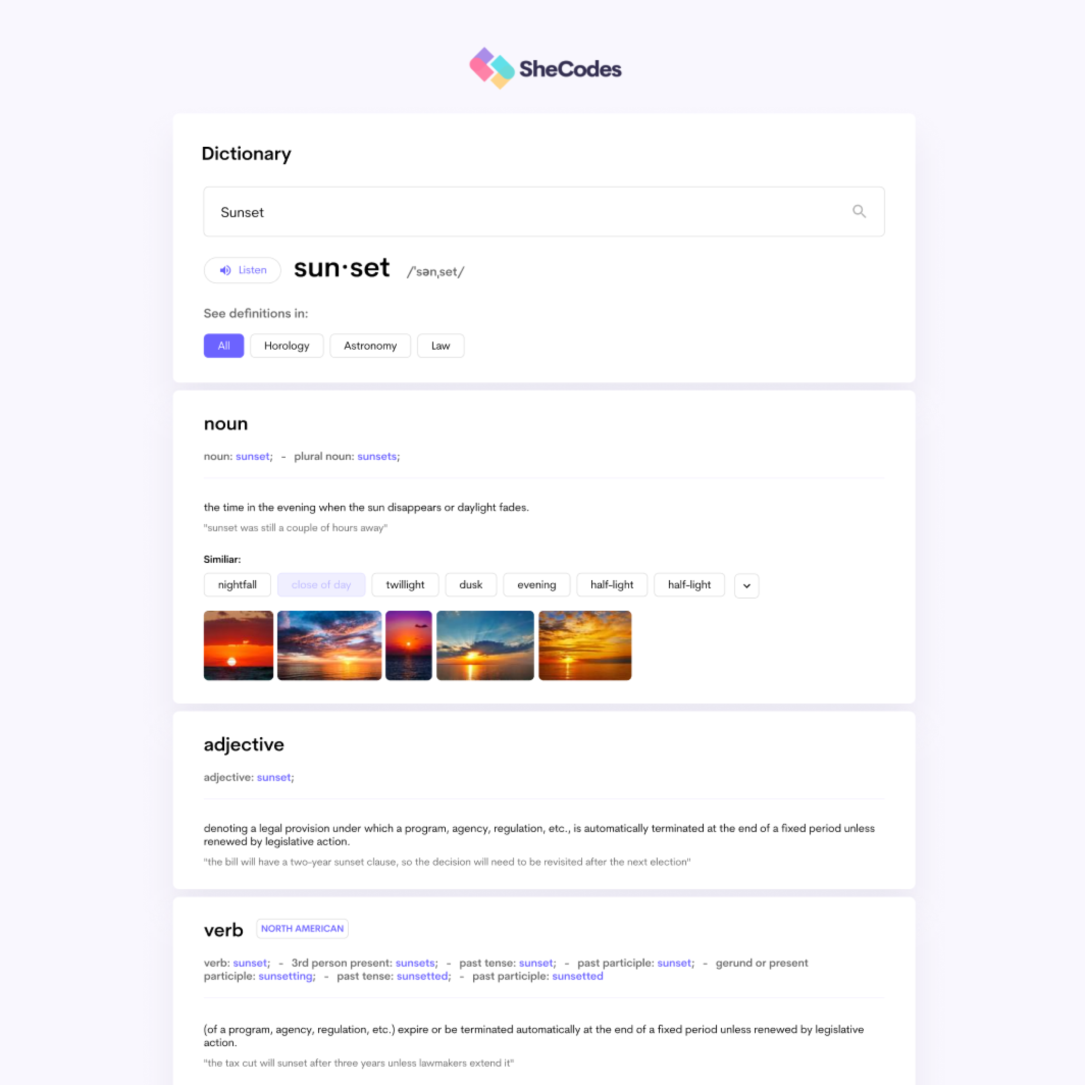The width and height of the screenshot is (1085, 1085).
Task: Select the Astronomy definitions tab
Action: pyautogui.click(x=370, y=345)
